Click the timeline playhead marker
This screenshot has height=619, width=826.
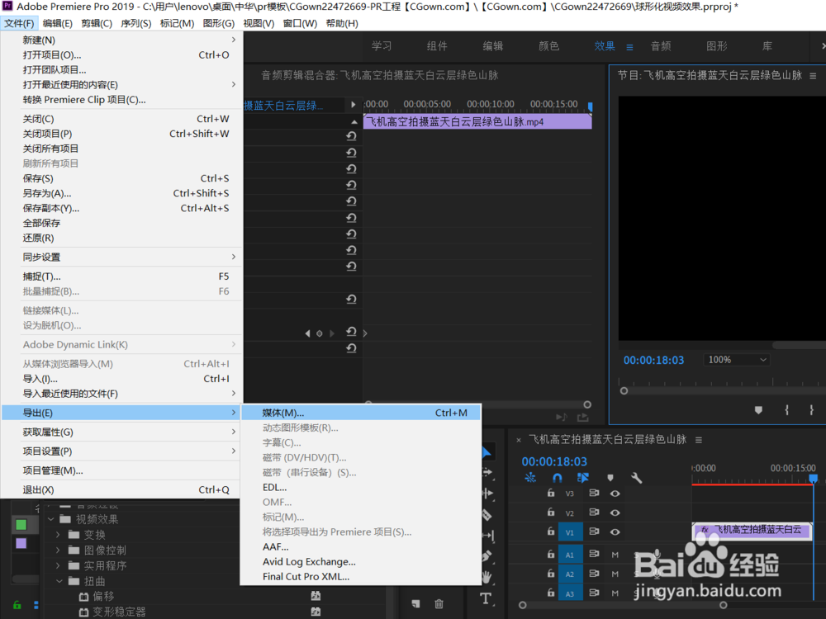pyautogui.click(x=814, y=478)
